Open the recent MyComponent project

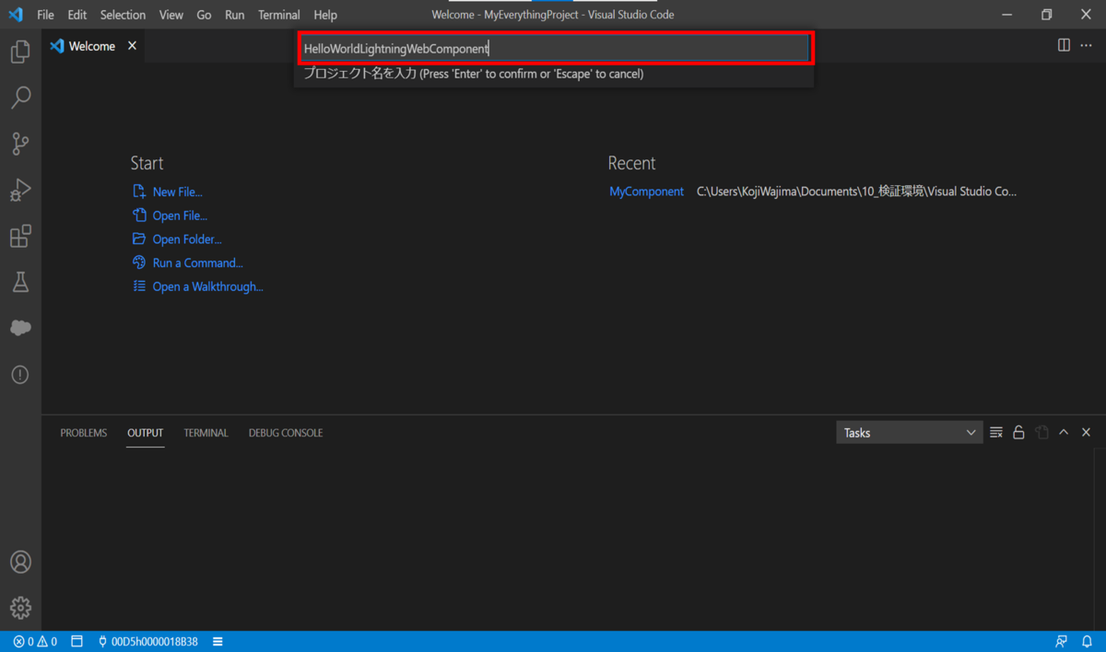[646, 192]
